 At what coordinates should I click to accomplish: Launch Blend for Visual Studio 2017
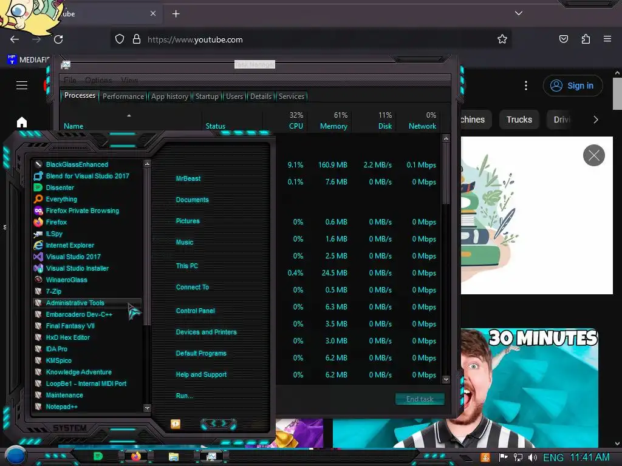pyautogui.click(x=87, y=176)
